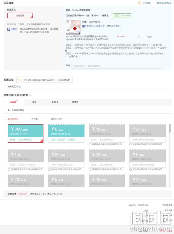Click the 7-day return support icon

84,26
